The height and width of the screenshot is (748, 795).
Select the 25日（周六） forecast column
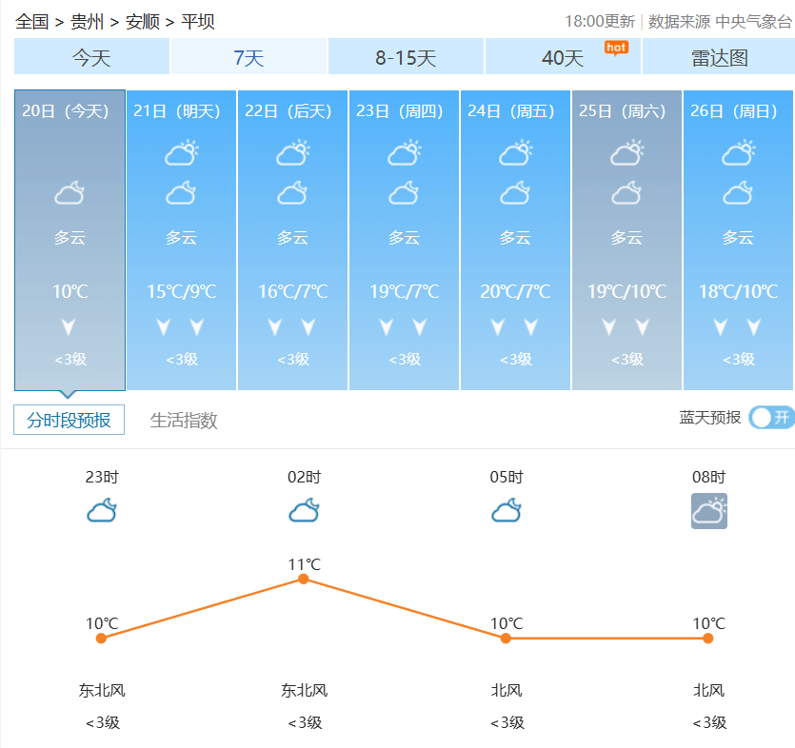click(626, 240)
